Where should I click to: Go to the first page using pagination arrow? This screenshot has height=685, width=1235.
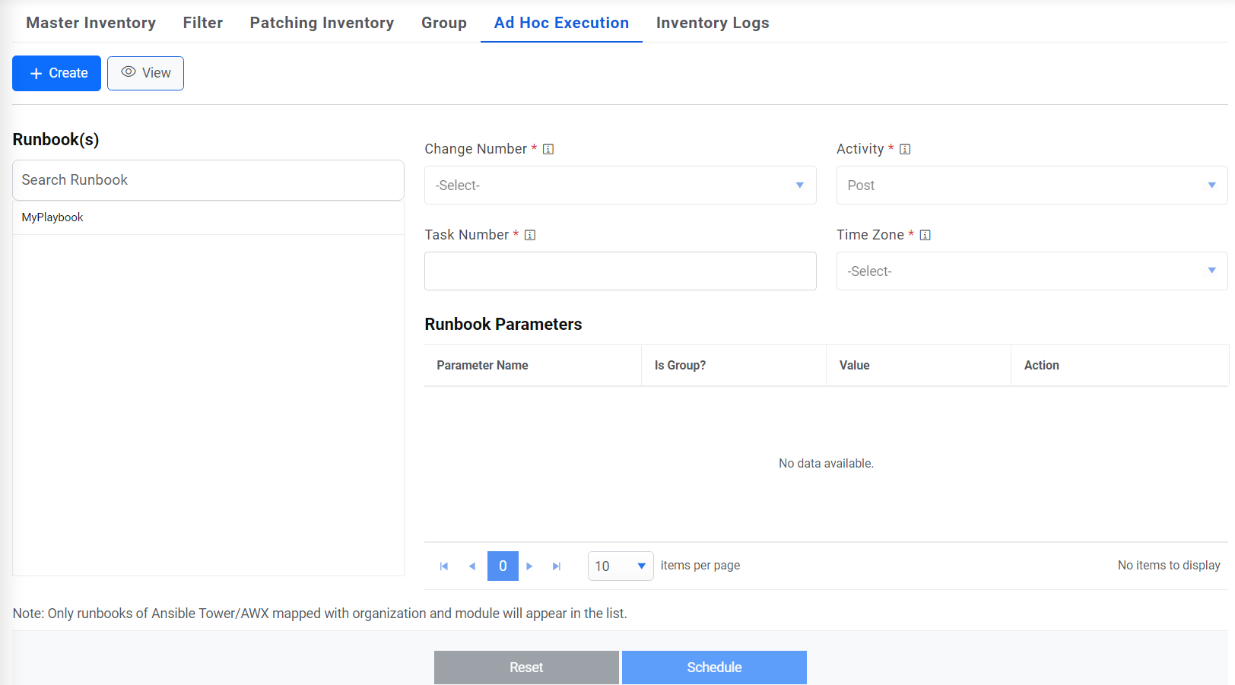coord(444,566)
